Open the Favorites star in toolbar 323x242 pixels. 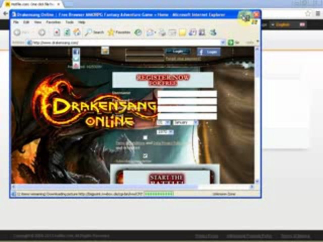pos(119,32)
